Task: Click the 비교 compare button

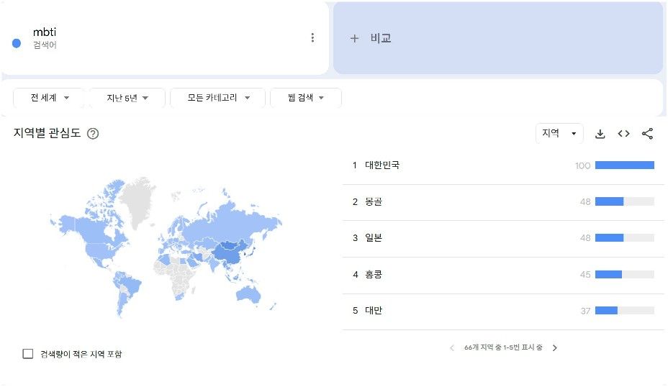Action: tap(370, 38)
